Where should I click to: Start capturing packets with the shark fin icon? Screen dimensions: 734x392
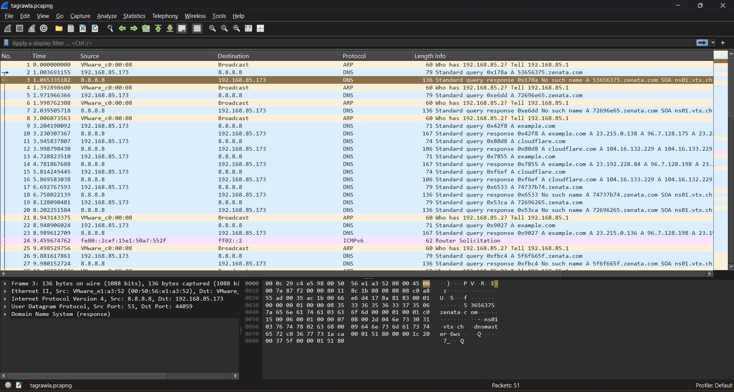pyautogui.click(x=8, y=28)
